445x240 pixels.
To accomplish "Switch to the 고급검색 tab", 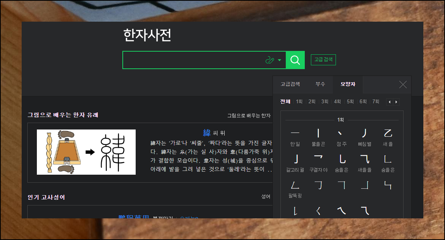I will point(290,84).
